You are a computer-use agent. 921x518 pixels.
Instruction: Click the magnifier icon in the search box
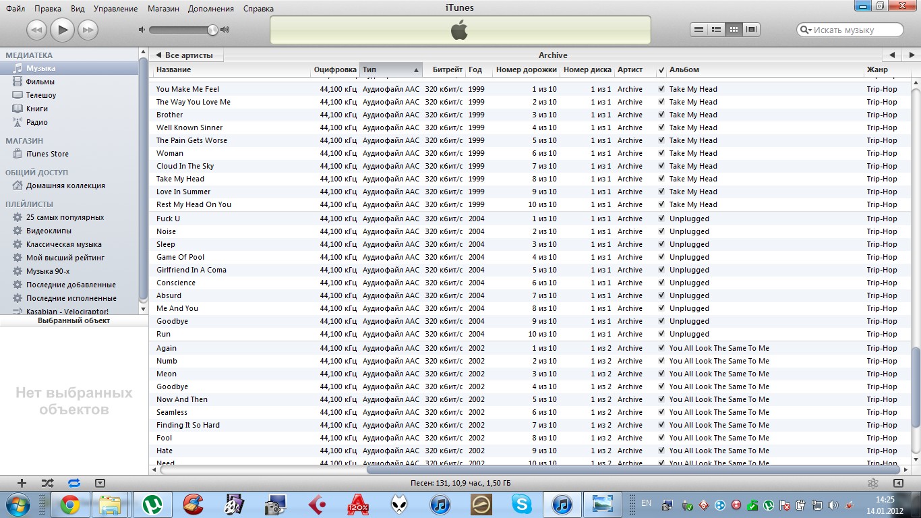click(x=805, y=30)
